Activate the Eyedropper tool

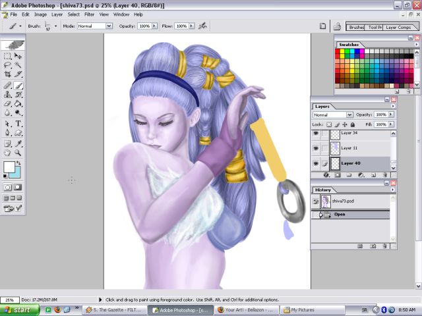click(18, 143)
